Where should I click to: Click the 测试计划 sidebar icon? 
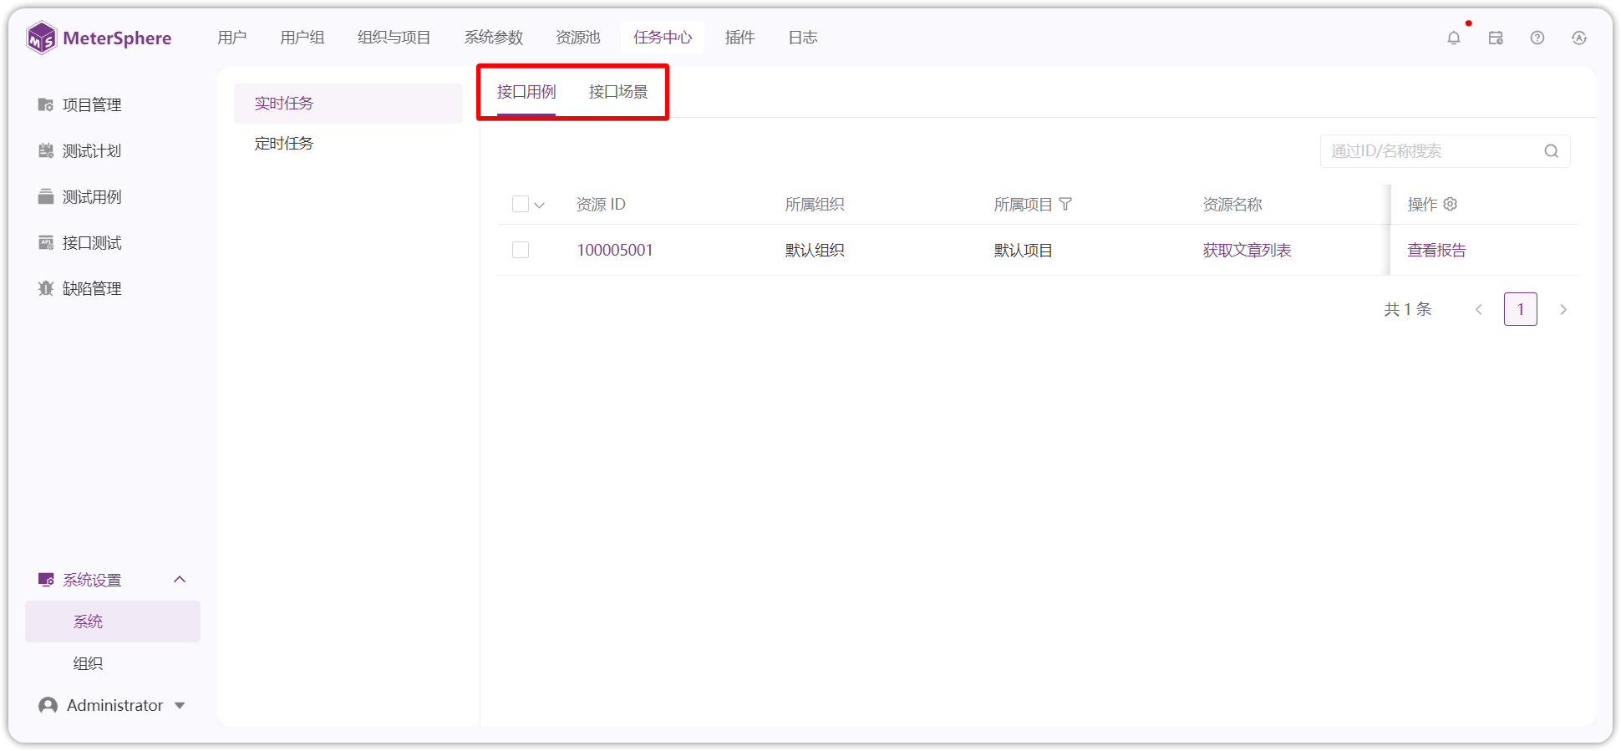click(46, 150)
